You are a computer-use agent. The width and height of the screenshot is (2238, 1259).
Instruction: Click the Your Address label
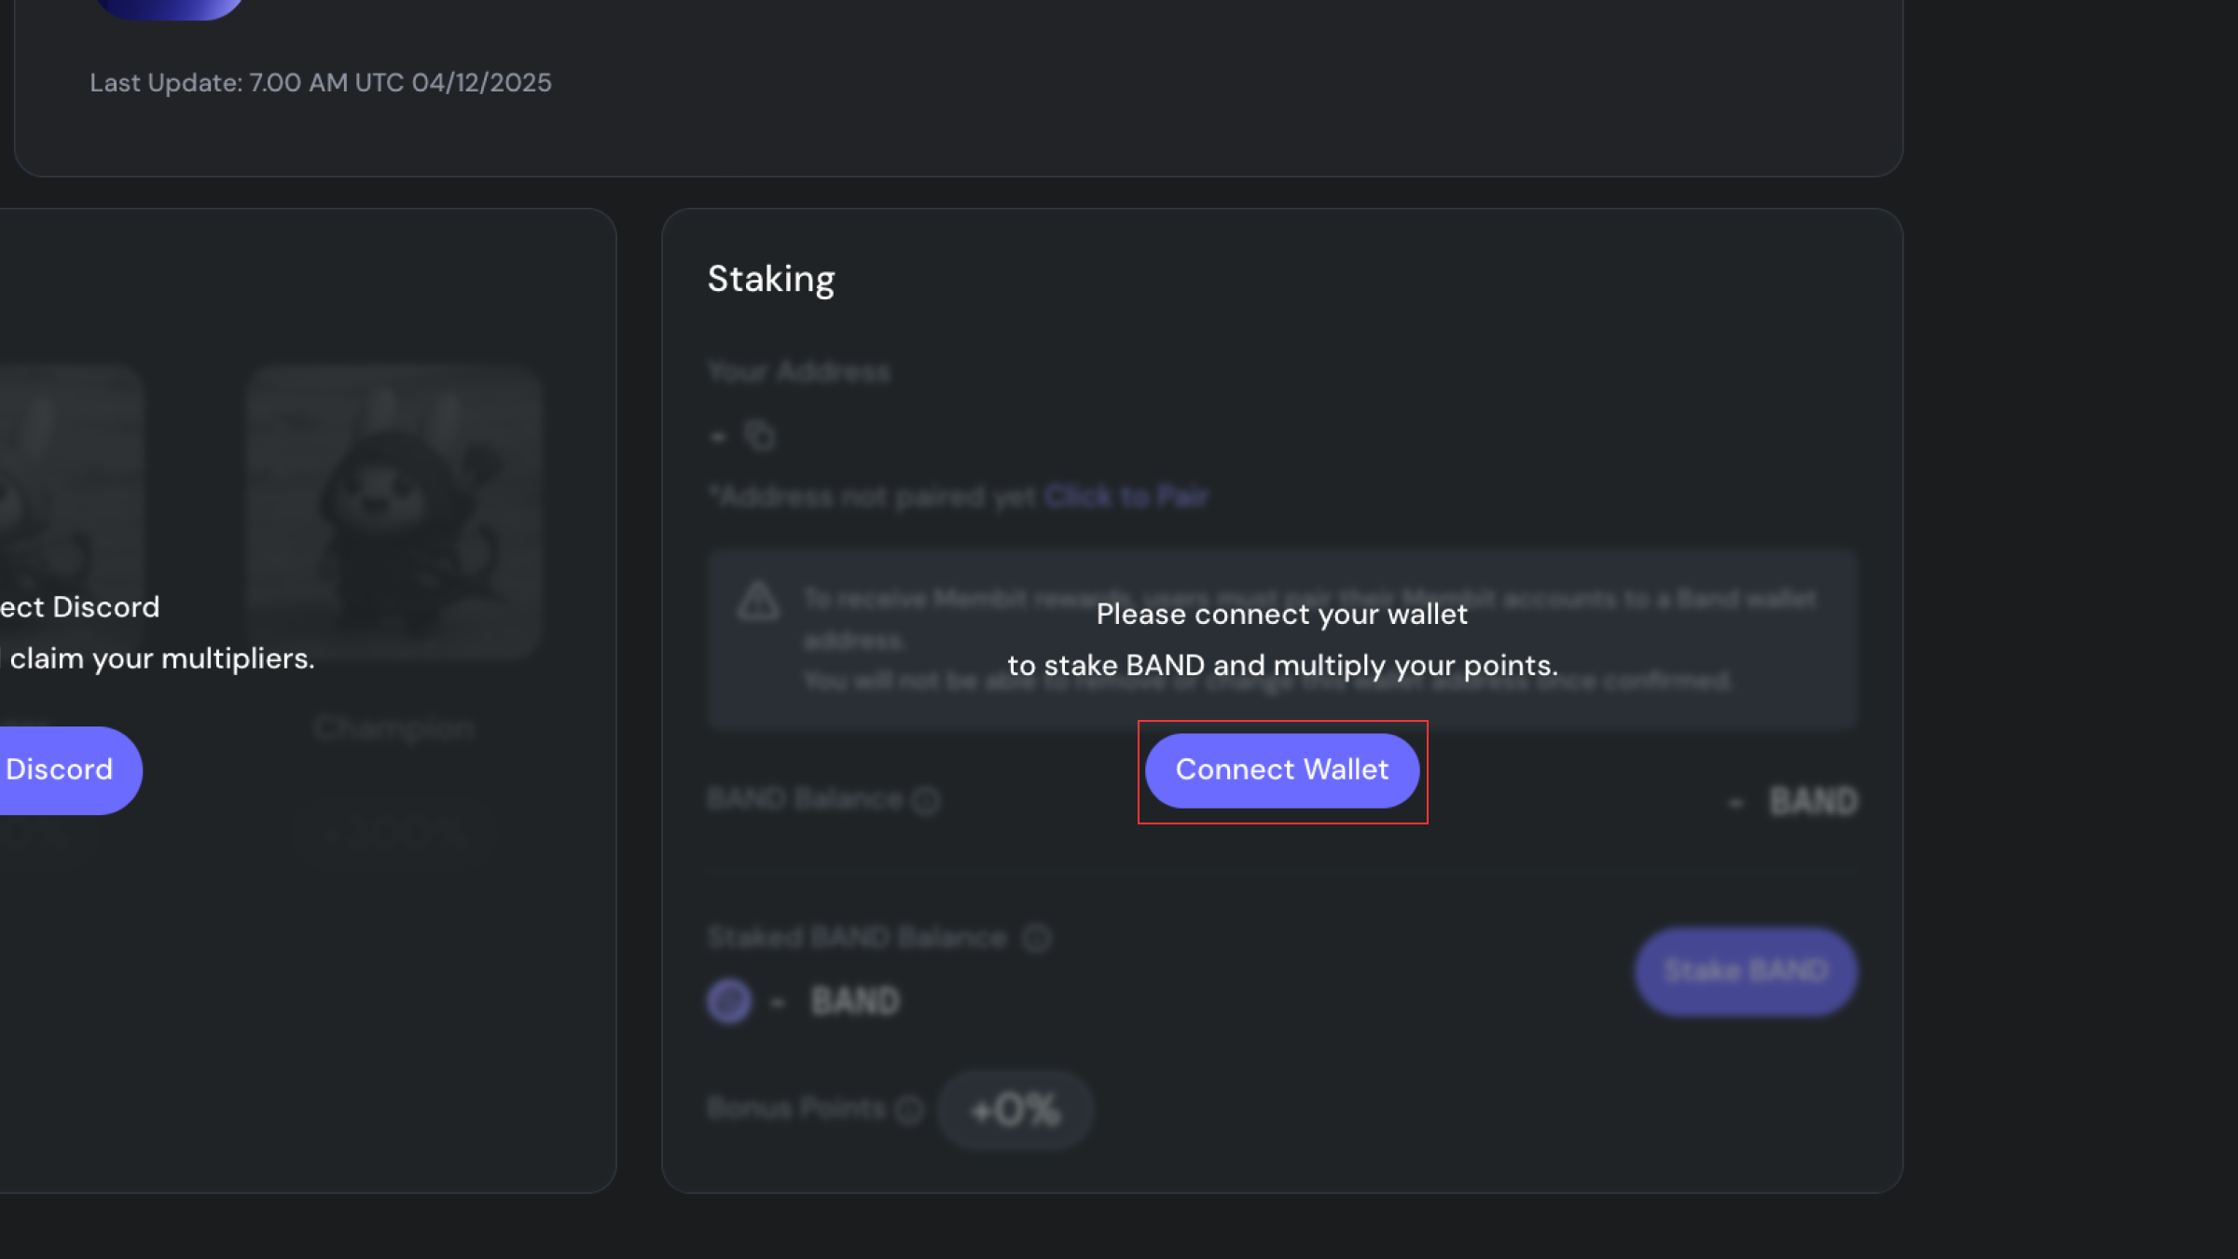tap(799, 372)
